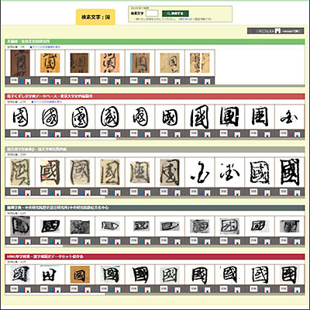Open the first grayscale thumbnail in 簡牘字典 row
Screen dimensions: 310x310
20,226
